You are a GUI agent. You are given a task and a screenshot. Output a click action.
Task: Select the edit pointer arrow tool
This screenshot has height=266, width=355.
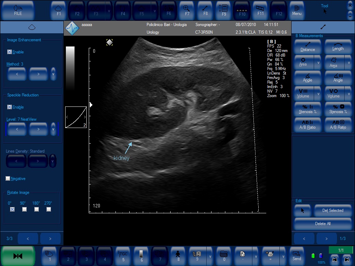tap(302, 211)
